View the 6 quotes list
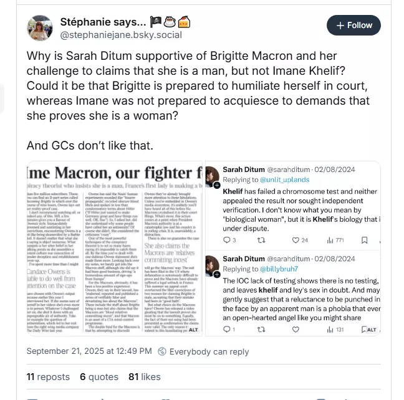 point(91,377)
